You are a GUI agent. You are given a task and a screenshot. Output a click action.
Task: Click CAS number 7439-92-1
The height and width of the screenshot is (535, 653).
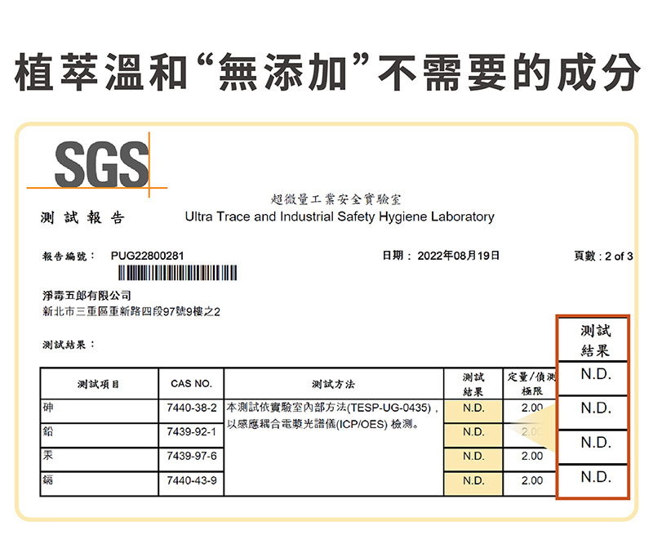coord(191,431)
